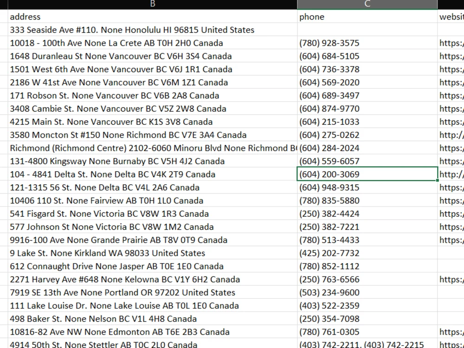Image resolution: width=464 pixels, height=348 pixels.
Task: Click the active cell (604) 200-3069
Action: 367,174
